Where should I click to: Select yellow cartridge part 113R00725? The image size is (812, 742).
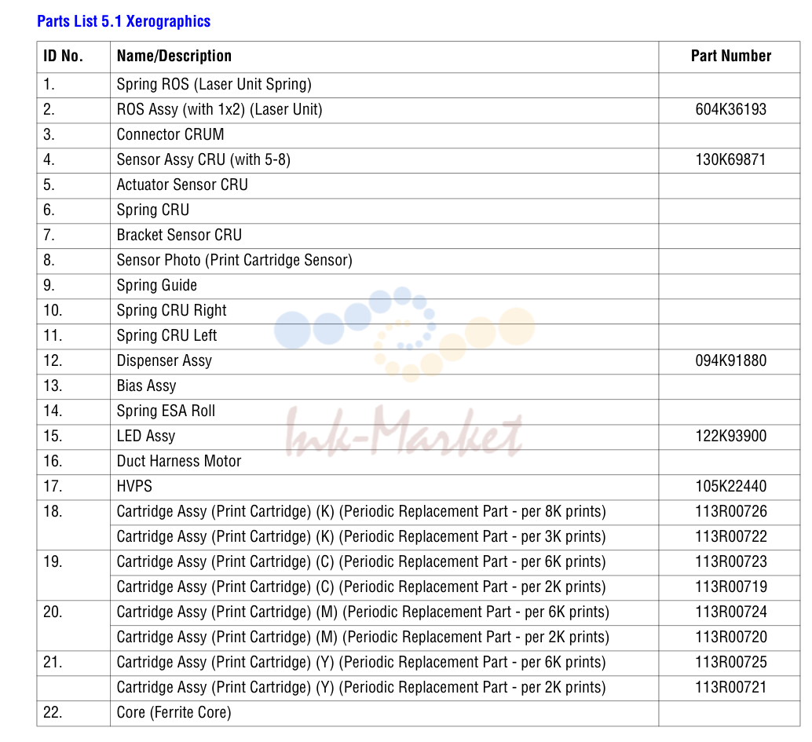730,662
